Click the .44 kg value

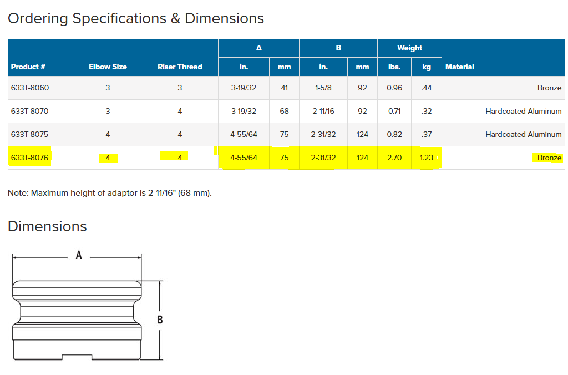point(427,88)
